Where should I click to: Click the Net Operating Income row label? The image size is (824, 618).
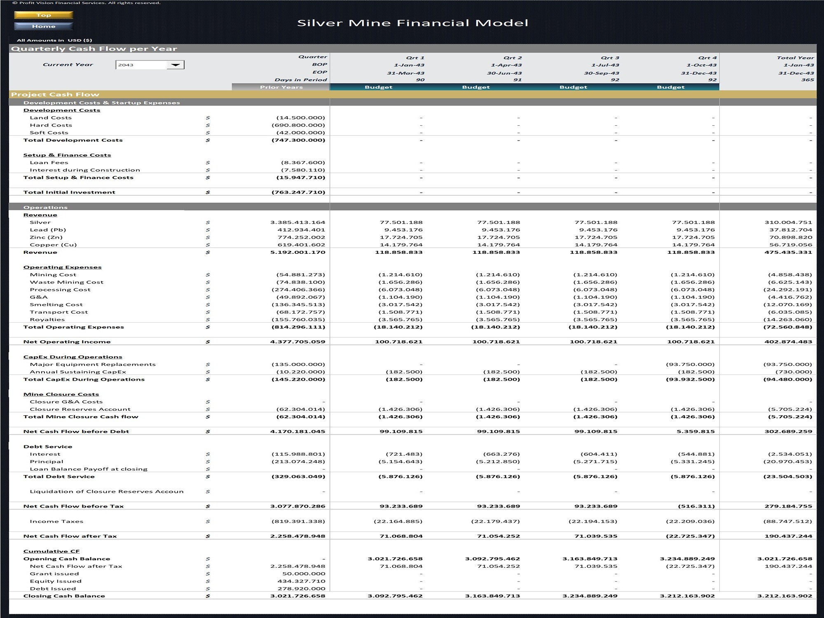tap(66, 341)
